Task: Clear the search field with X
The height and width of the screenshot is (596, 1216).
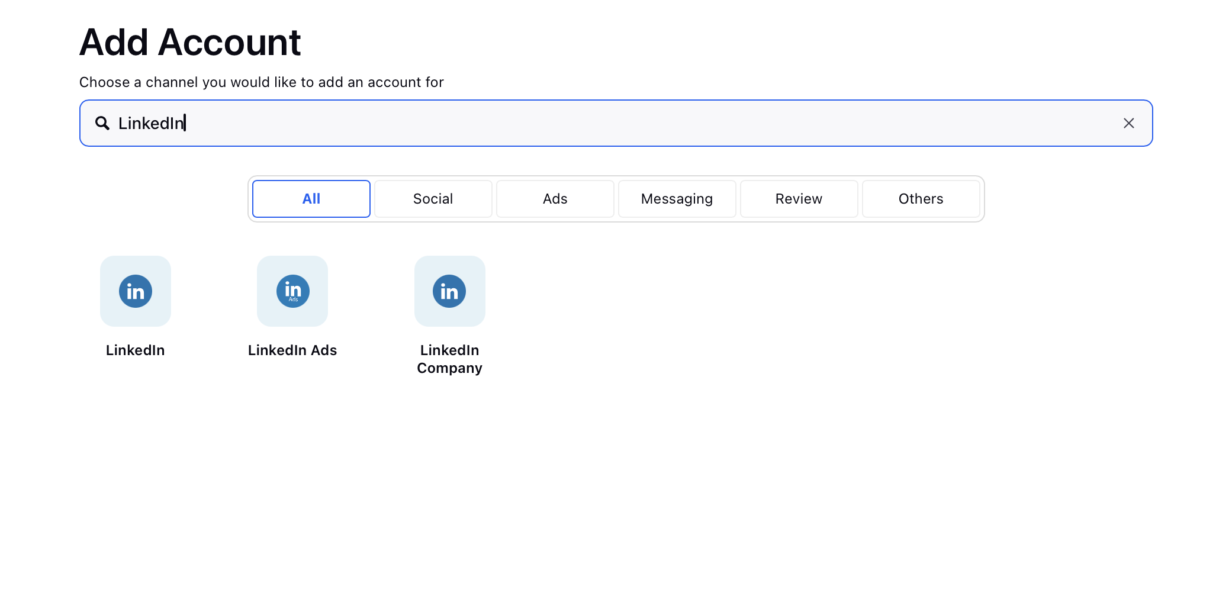Action: point(1129,123)
